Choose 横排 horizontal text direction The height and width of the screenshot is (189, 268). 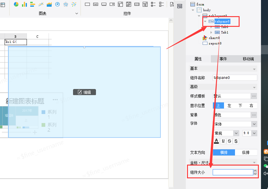[x=224, y=152]
